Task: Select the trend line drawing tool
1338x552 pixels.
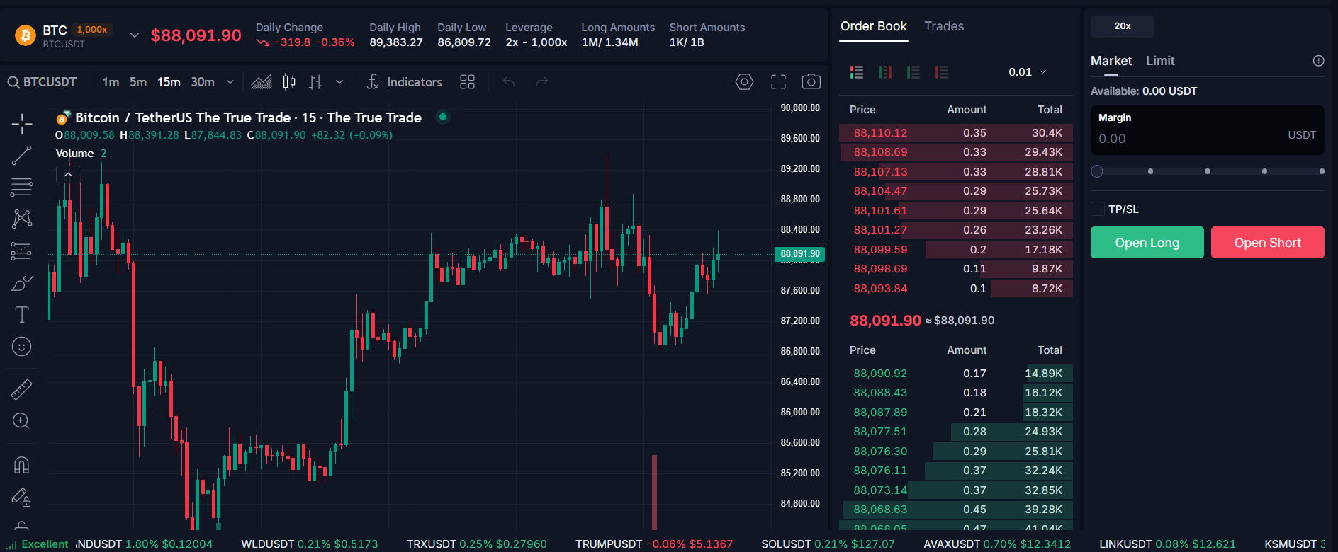Action: click(x=22, y=156)
